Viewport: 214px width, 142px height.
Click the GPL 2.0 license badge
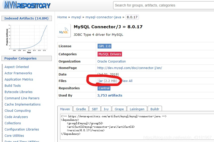104,46
